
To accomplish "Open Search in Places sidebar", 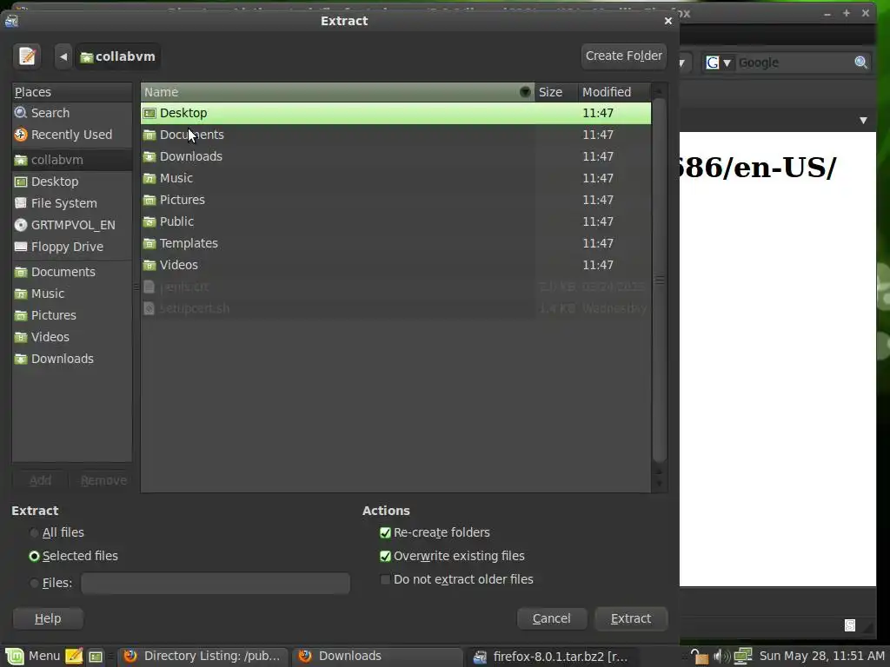I will (x=72, y=113).
